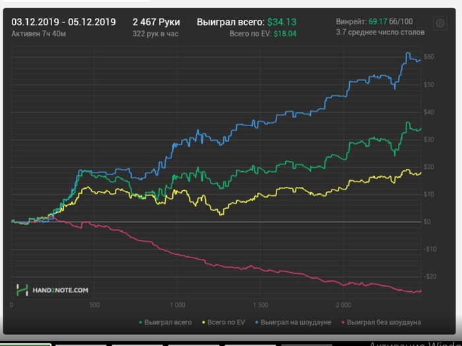Click the HAND2NOTE.COM logo
The height and width of the screenshot is (346, 462).
click(52, 290)
